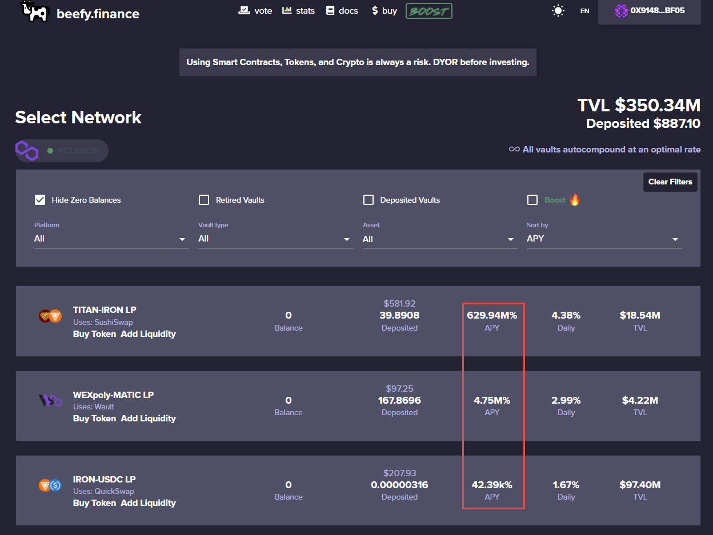Click the Polygon network logo icon
713x535 pixels.
point(27,151)
